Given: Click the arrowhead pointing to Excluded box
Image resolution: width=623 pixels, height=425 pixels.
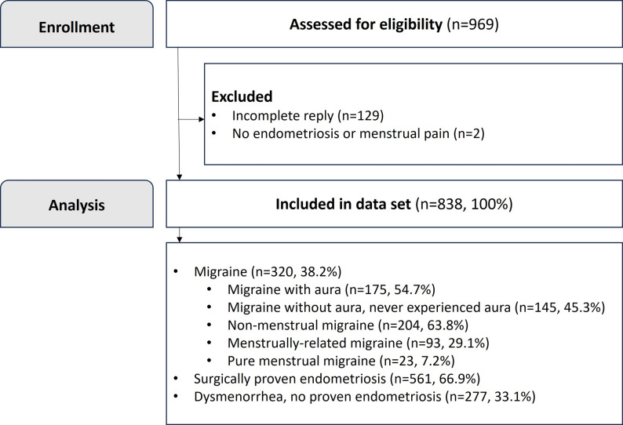Looking at the screenshot, I should [202, 119].
